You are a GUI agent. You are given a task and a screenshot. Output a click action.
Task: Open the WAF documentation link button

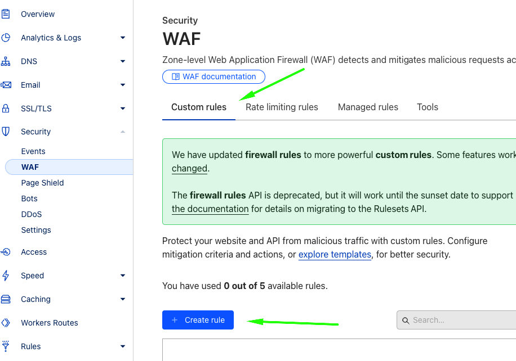213,76
